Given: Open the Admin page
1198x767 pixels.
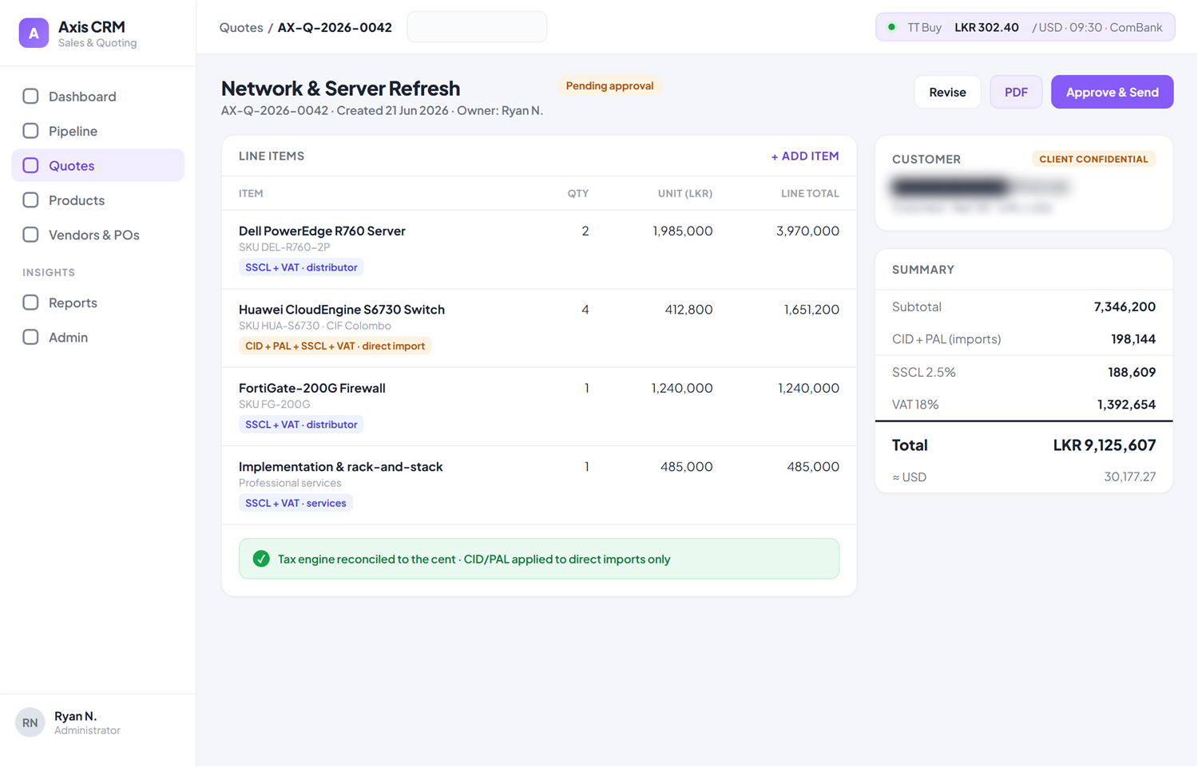Looking at the screenshot, I should (x=98, y=337).
